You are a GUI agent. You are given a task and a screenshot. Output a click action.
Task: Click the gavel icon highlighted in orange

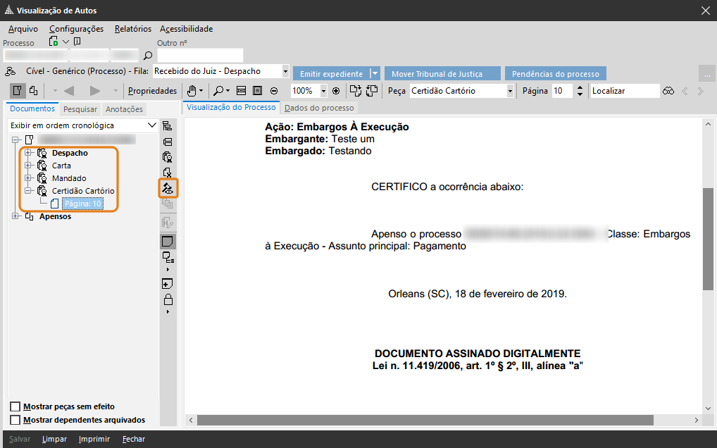click(x=168, y=188)
